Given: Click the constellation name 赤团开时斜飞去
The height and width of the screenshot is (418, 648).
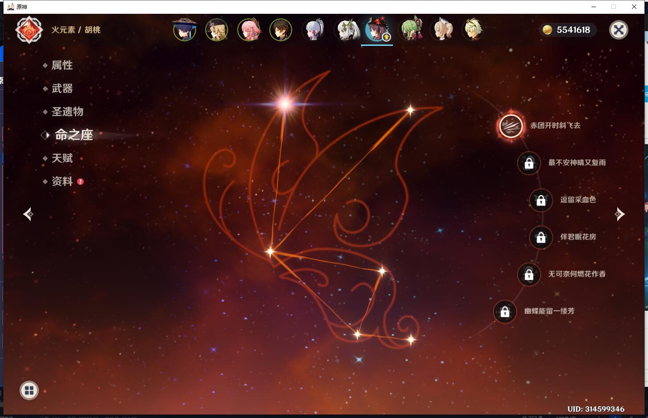Looking at the screenshot, I should (x=555, y=126).
